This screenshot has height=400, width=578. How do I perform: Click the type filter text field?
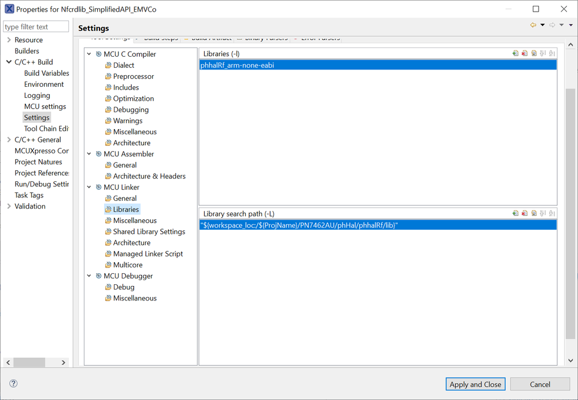coord(35,26)
